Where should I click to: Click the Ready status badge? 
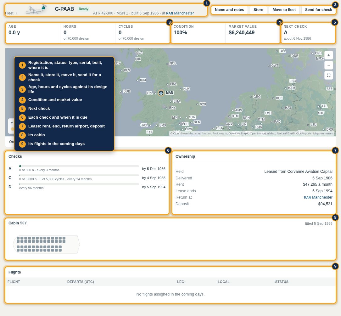pyautogui.click(x=83, y=9)
